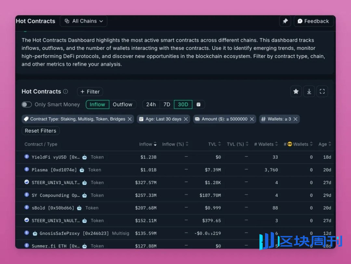Sort by Inflow column
Screen dimensions: 351x264
pyautogui.click(x=148, y=144)
